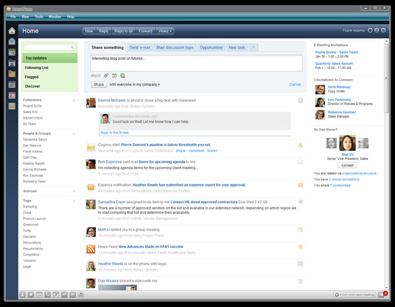Viewport: 395px width, 307px height.
Task: Open the Calendar icon in the left sidebar
Action: (x=12, y=53)
